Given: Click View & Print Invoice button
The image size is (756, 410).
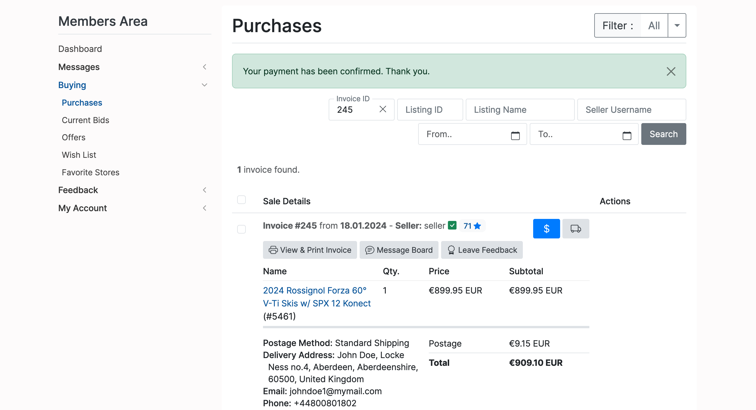Looking at the screenshot, I should (x=310, y=250).
